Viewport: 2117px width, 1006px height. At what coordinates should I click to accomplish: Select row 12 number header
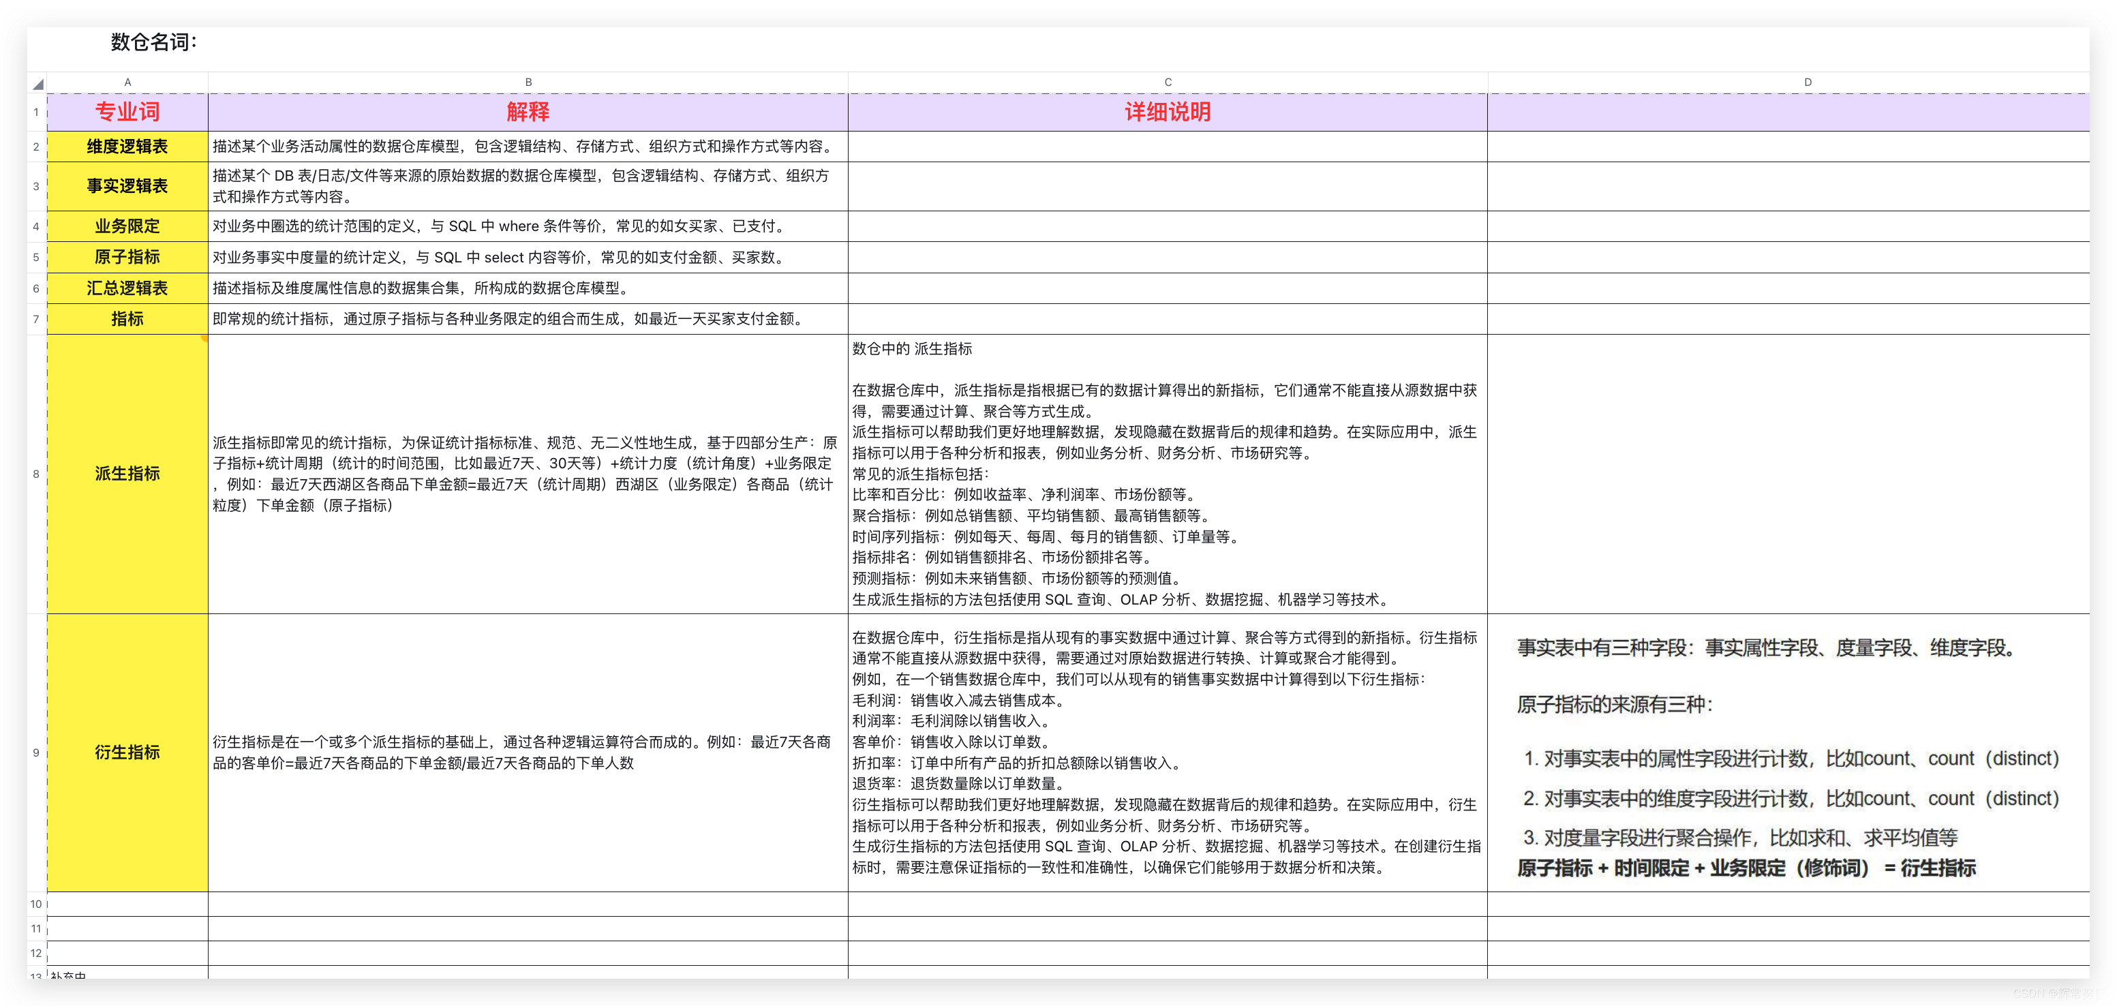click(36, 954)
